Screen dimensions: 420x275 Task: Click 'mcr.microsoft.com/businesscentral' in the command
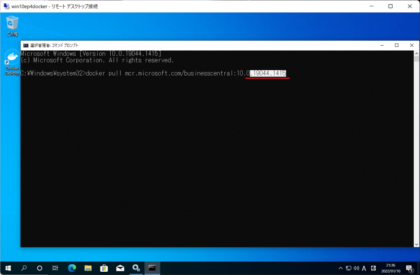pos(180,73)
